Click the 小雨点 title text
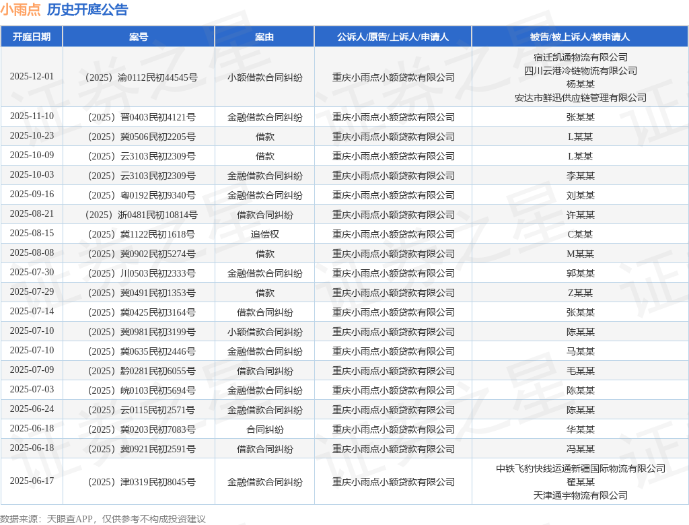Image resolution: width=689 pixels, height=525 pixels. [x=20, y=9]
